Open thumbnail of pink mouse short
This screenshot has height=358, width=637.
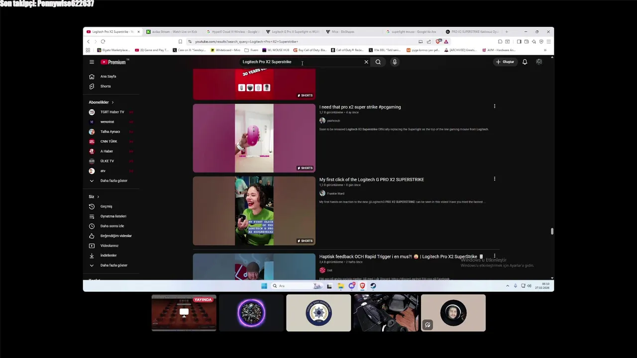[x=254, y=138]
